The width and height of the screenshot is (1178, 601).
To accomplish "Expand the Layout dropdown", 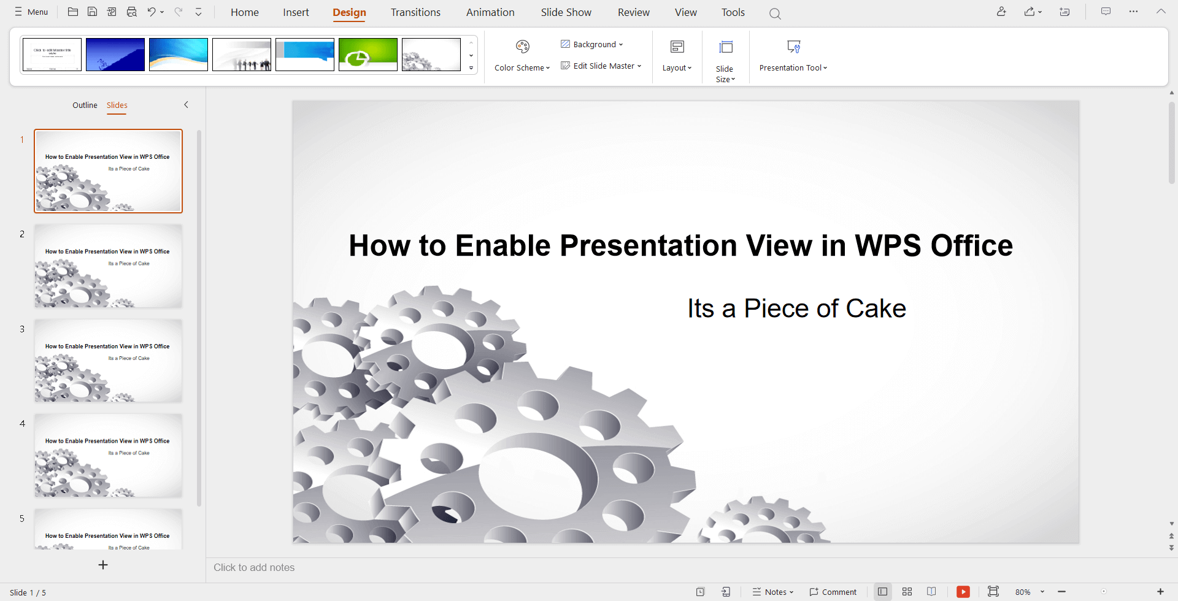I will [x=677, y=56].
